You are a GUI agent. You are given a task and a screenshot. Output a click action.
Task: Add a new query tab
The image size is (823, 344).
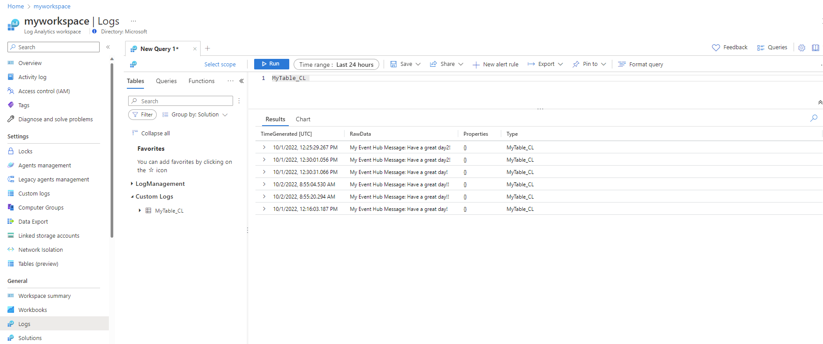208,48
